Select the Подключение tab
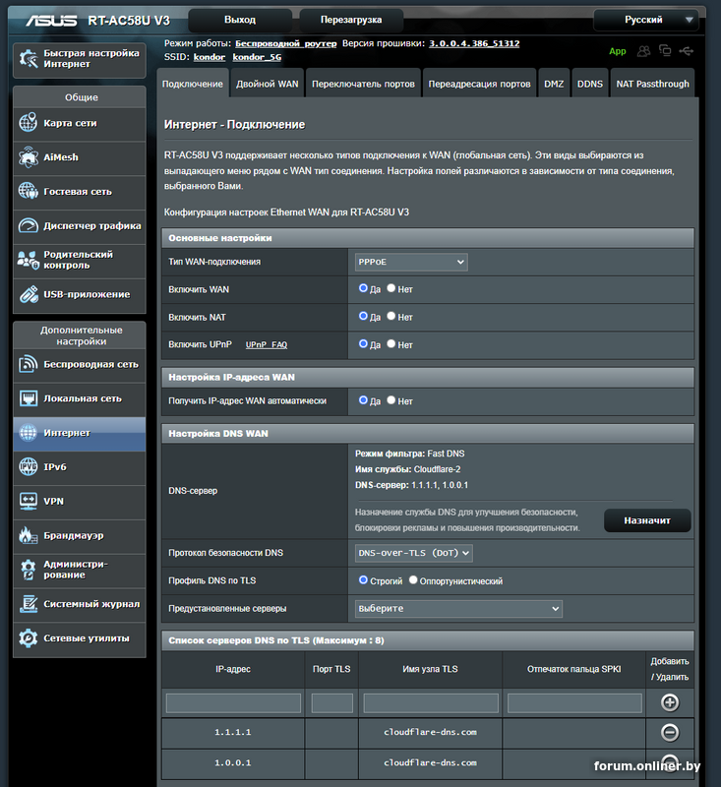The image size is (721, 787). [193, 84]
